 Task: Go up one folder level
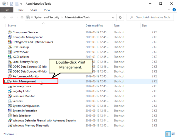(x=22, y=17)
